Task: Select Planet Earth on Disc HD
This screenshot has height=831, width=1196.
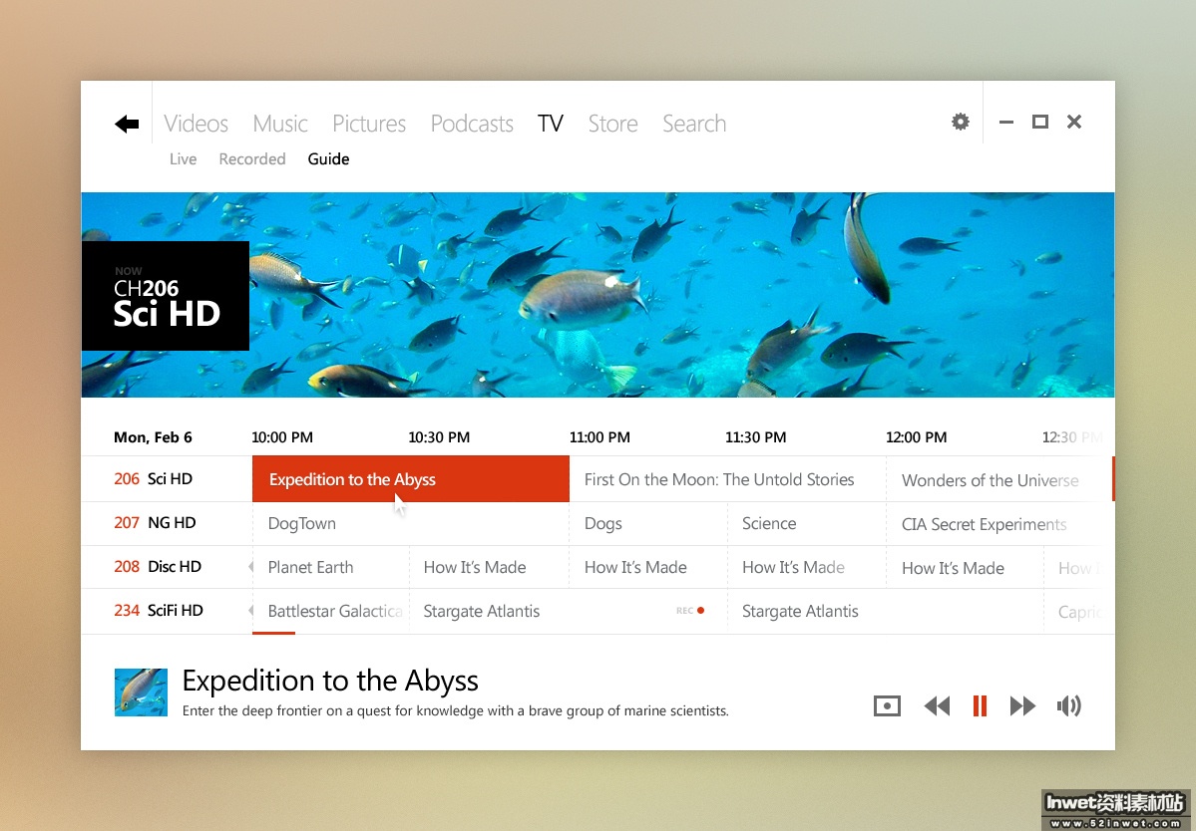Action: (331, 567)
